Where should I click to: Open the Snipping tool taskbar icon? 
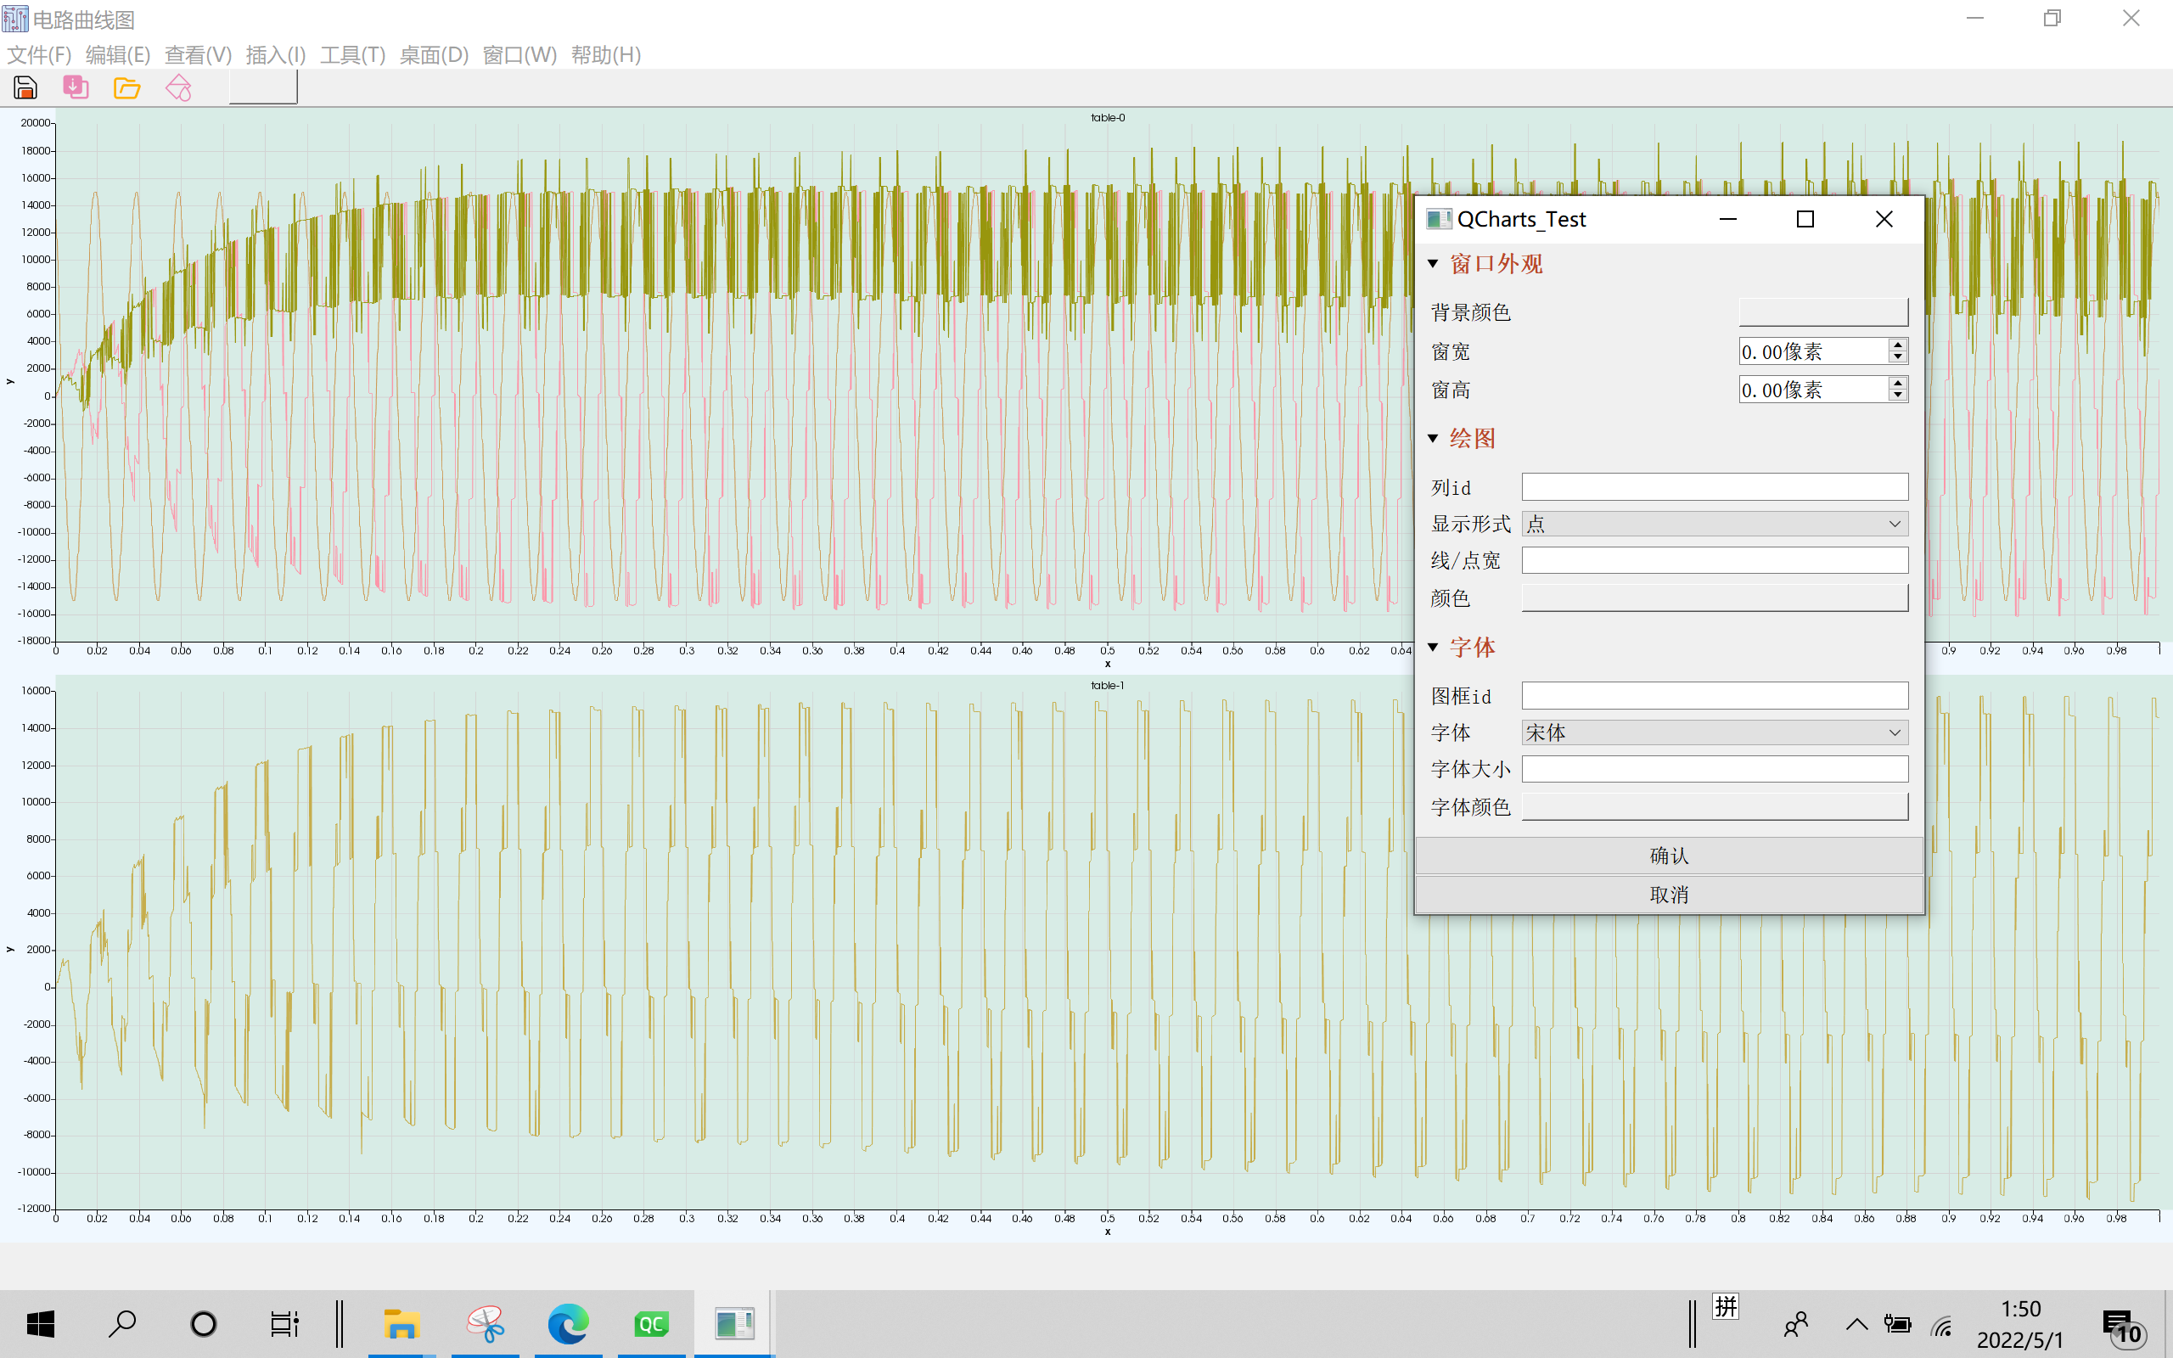[x=485, y=1324]
